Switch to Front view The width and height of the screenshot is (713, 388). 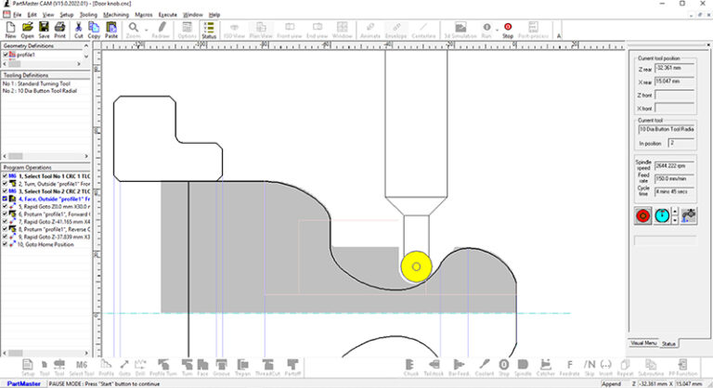pos(290,30)
